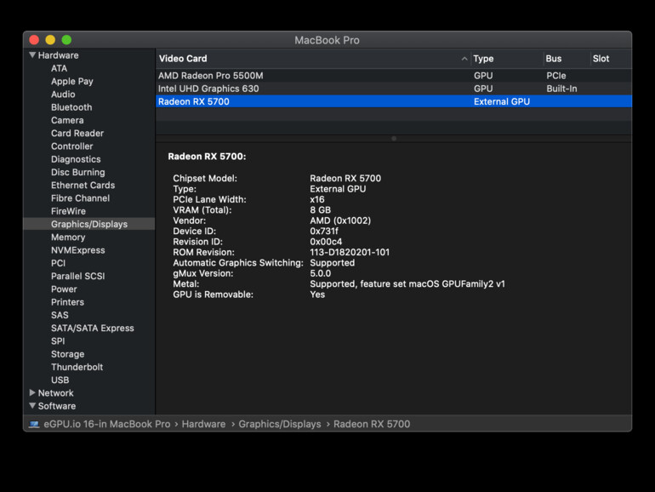Open the SAS category
Screen dimensions: 655x492
point(60,315)
